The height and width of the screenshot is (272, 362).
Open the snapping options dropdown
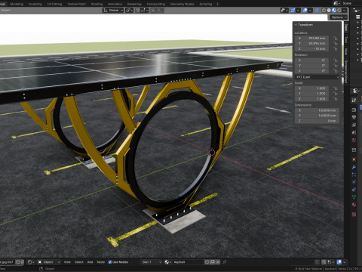click(145, 10)
